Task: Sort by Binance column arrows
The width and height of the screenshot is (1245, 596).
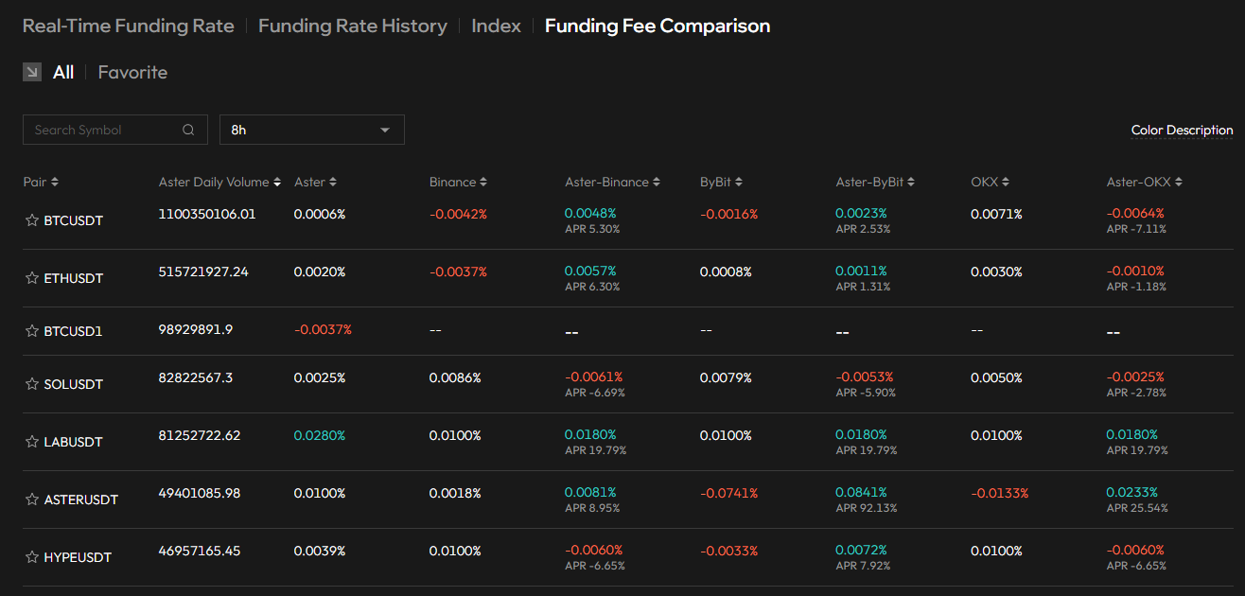Action: point(483,182)
